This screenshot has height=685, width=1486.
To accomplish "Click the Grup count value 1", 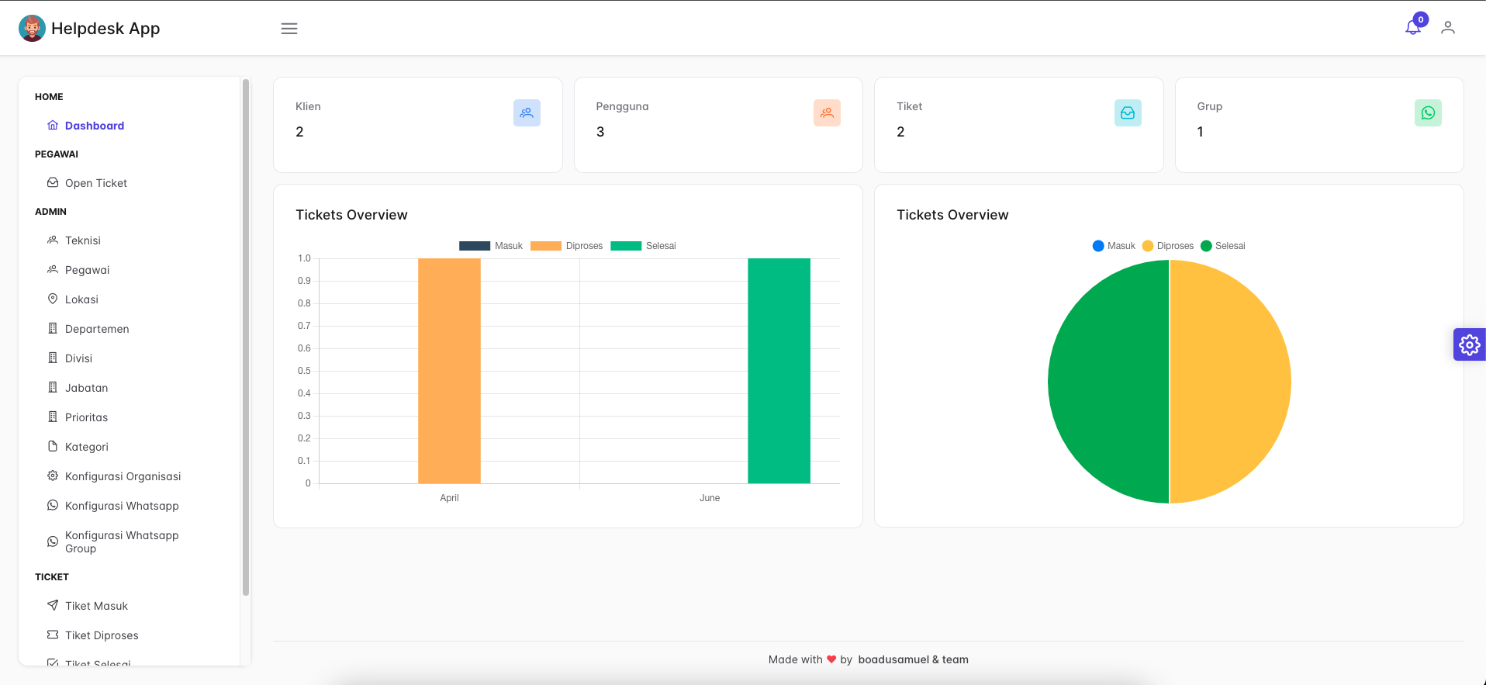I will (1201, 132).
